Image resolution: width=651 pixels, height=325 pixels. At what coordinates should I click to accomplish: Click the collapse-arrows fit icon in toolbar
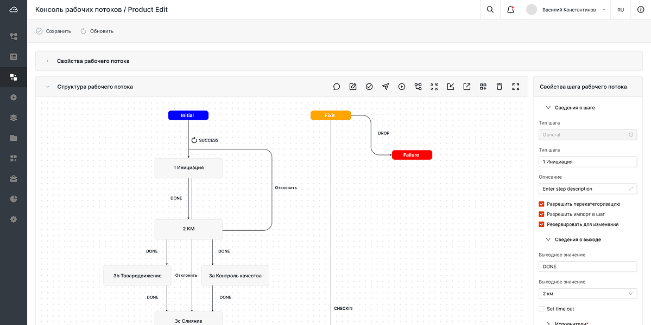pos(434,87)
